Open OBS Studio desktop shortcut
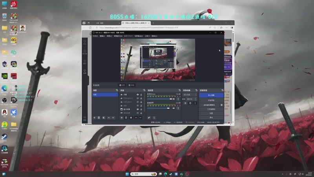Viewport: 314px width, 177px height. [4, 101]
